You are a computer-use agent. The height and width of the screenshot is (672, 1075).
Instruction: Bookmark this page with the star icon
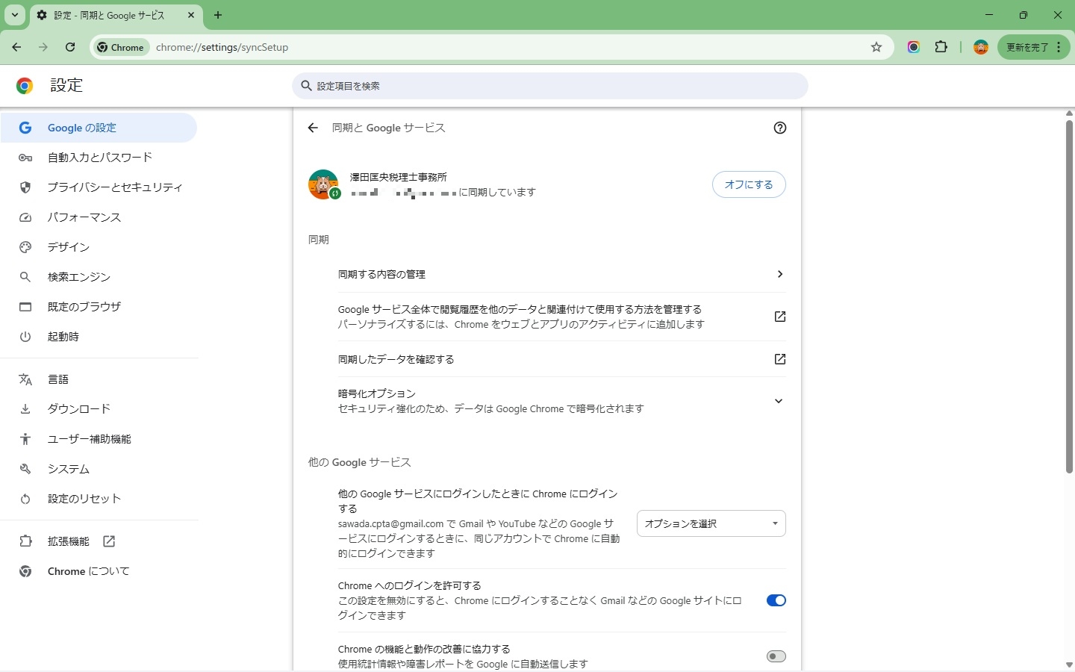(876, 47)
